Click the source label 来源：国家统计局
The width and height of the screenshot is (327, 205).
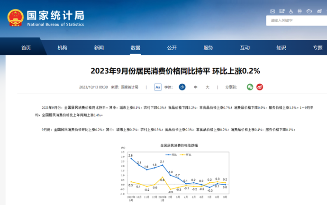point(125,87)
